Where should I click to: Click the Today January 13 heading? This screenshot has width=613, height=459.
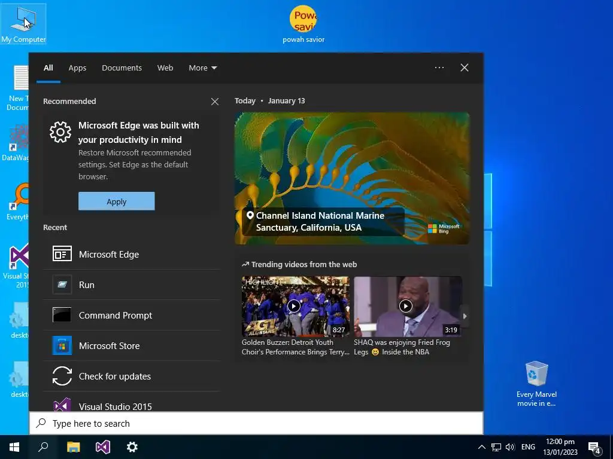[270, 100]
